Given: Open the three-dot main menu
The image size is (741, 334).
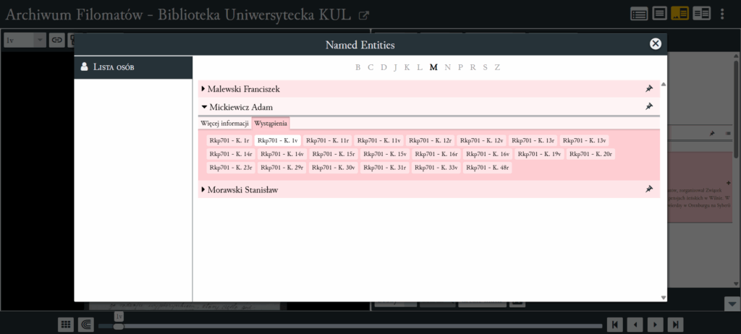Looking at the screenshot, I should (x=721, y=13).
